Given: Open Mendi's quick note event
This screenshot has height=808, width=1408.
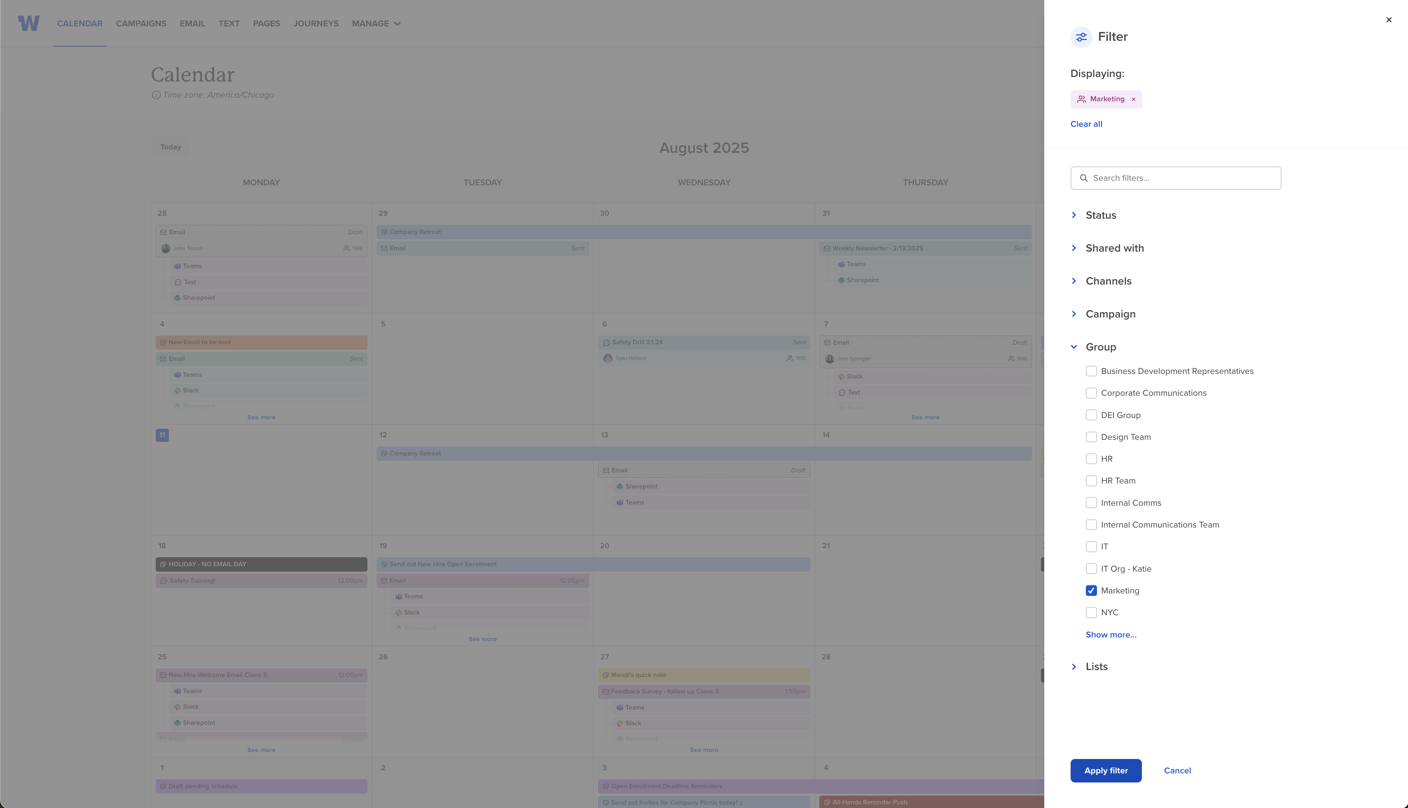Looking at the screenshot, I should pyautogui.click(x=704, y=675).
